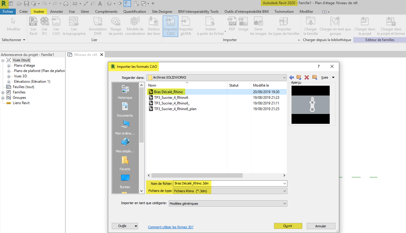Select the PDF import tool
This screenshot has width=406, height=233.
pyautogui.click(x=232, y=26)
